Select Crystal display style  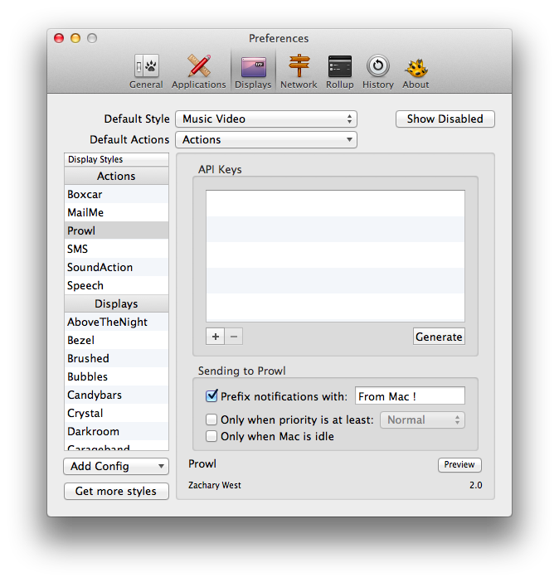tap(116, 413)
